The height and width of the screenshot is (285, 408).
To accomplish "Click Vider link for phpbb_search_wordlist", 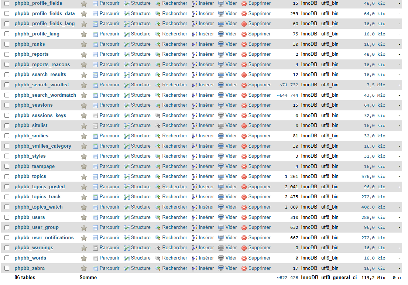I will (x=231, y=85).
